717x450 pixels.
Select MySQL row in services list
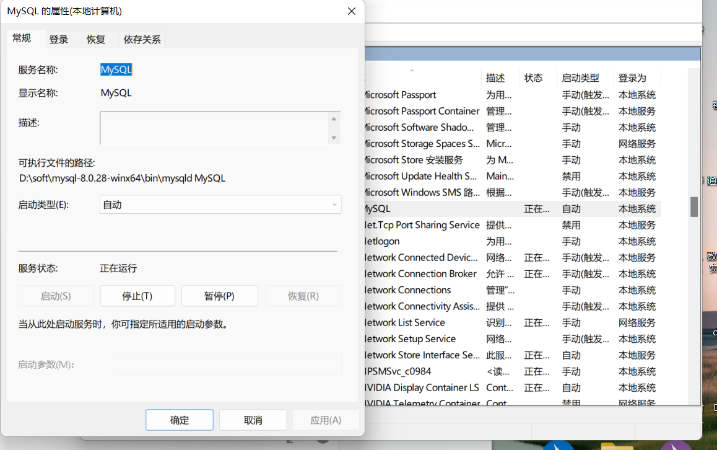512,209
